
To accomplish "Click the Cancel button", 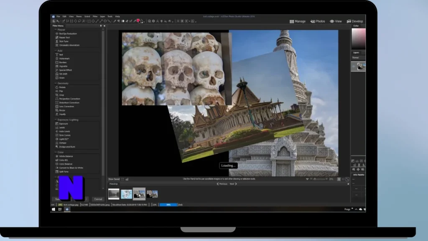I will 98,199.
